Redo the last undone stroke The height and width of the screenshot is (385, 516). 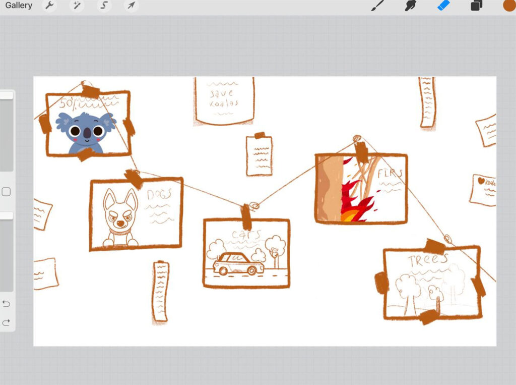(x=6, y=323)
